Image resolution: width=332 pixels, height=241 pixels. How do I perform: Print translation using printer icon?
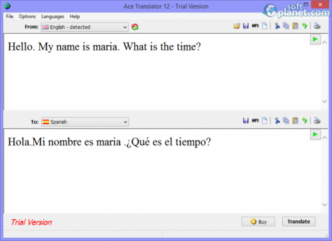click(x=317, y=121)
